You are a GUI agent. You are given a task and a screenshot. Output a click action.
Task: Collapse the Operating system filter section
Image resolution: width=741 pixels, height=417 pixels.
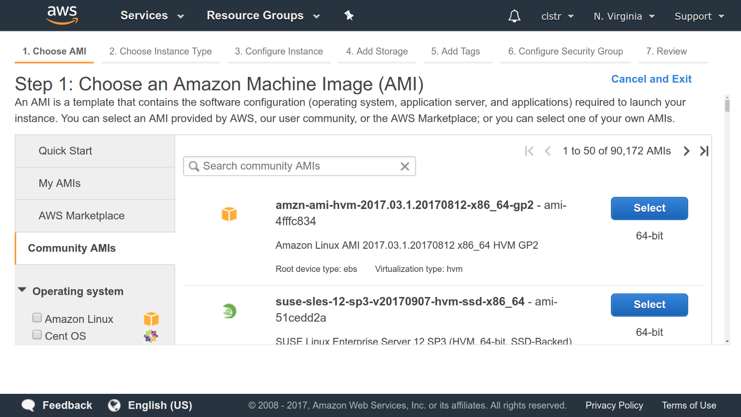click(22, 290)
